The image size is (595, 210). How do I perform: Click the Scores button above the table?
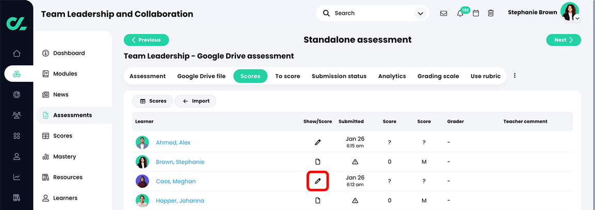pyautogui.click(x=153, y=101)
